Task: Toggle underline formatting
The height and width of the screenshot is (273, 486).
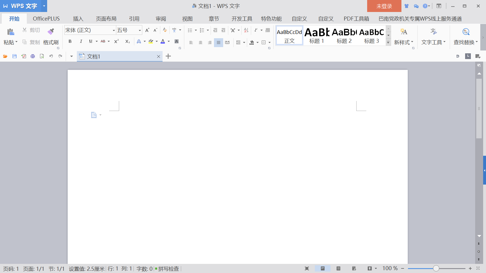Action: coord(91,41)
